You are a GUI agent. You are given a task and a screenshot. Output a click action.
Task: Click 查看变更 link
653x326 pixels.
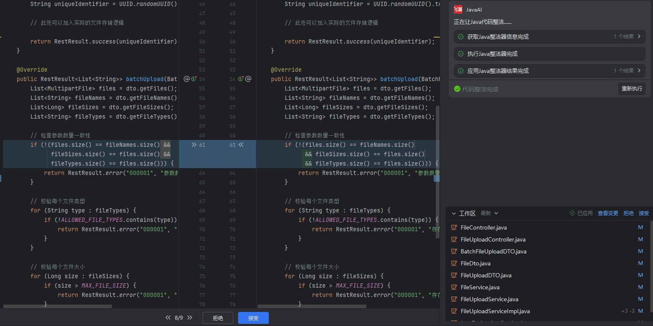point(608,213)
